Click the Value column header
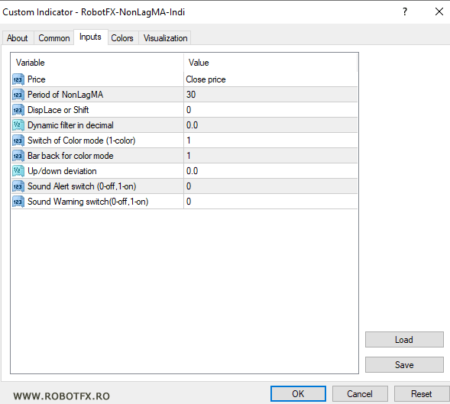 pos(270,63)
